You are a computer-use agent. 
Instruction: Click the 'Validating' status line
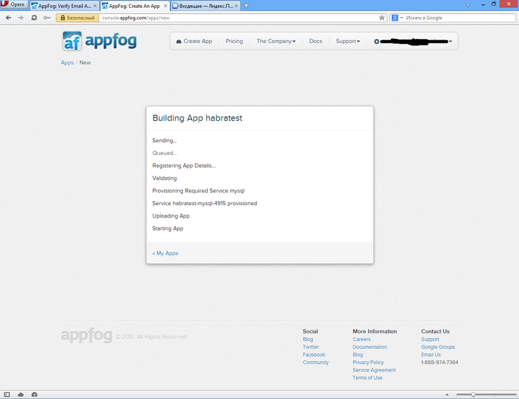point(165,178)
